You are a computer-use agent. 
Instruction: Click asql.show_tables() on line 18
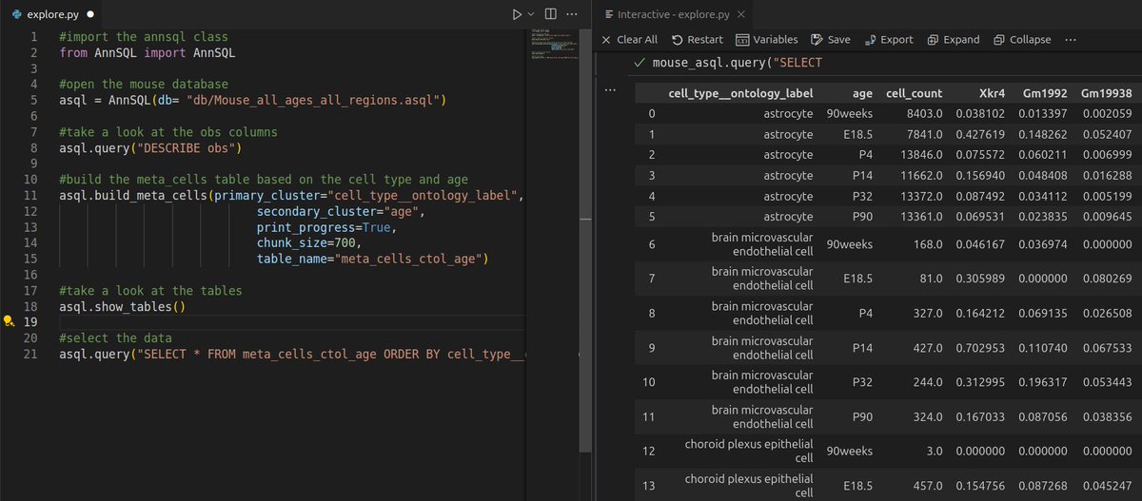(x=122, y=307)
